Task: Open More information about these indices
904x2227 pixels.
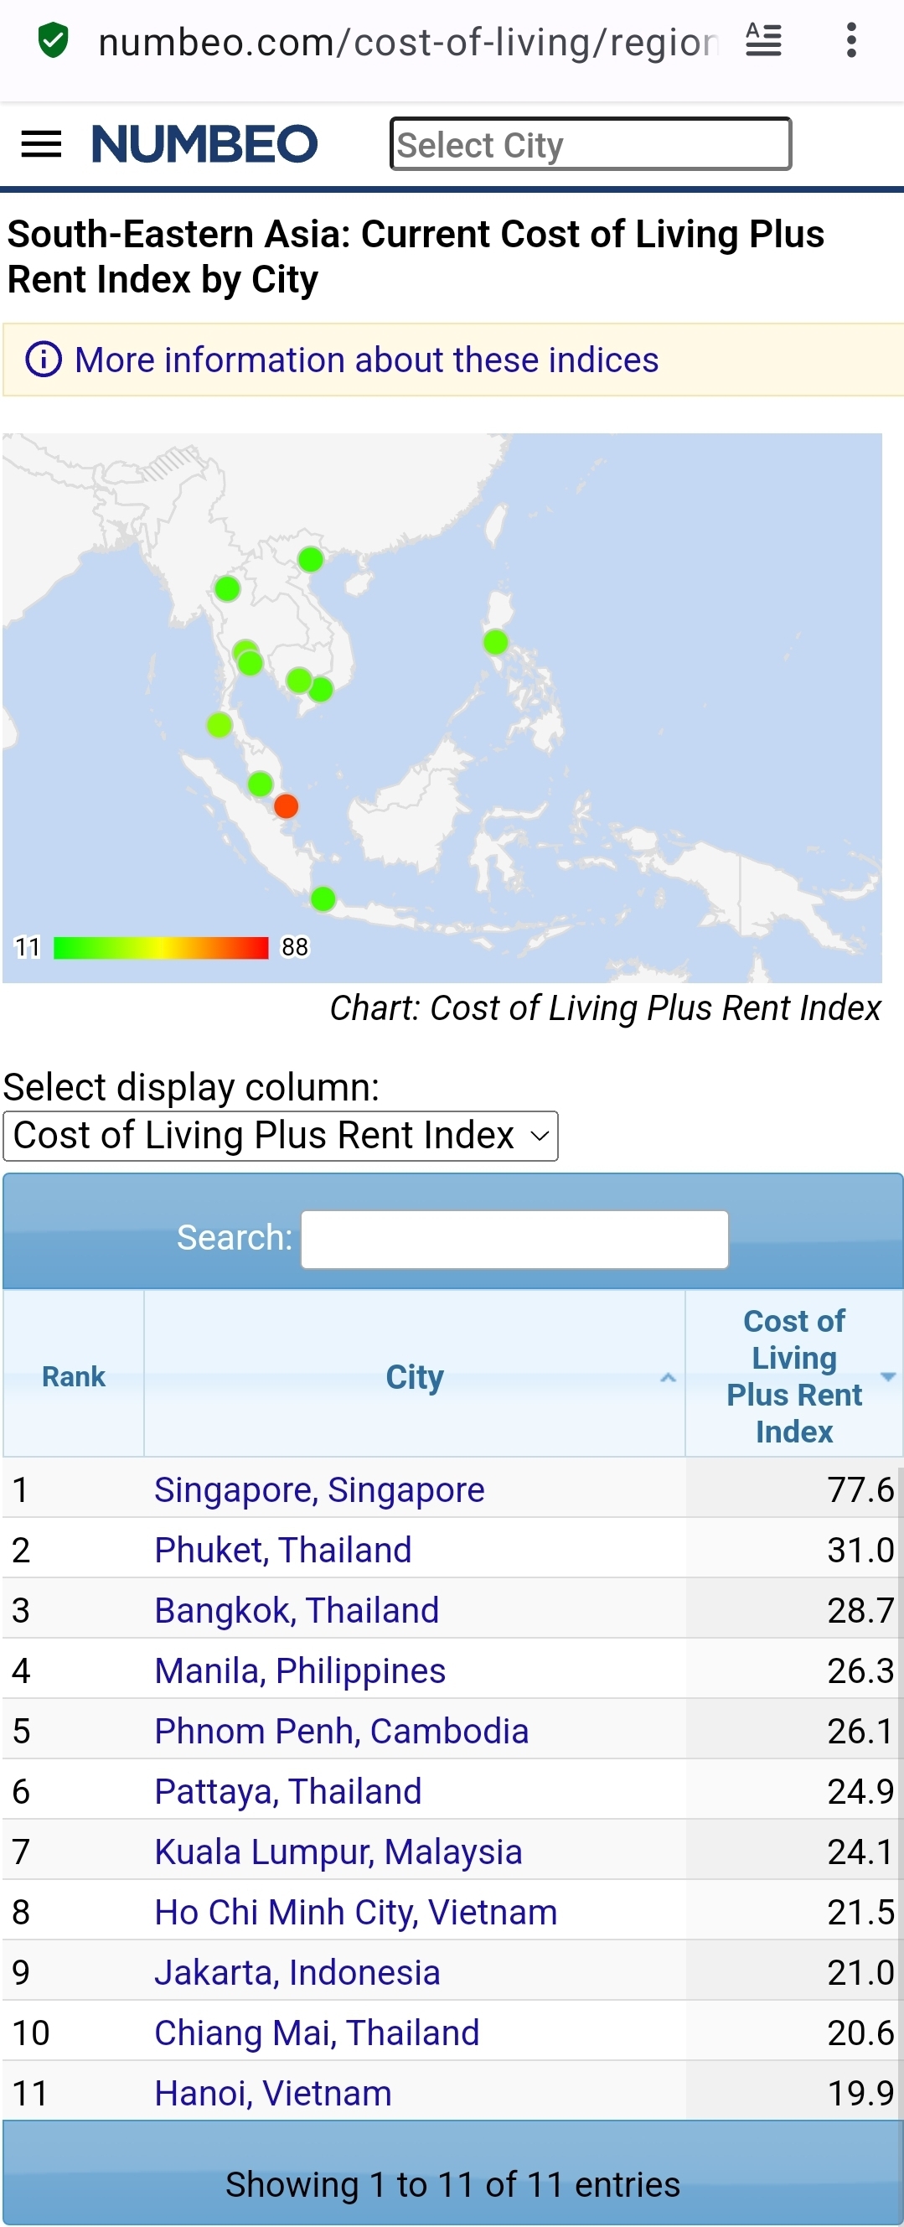Action: [x=366, y=360]
